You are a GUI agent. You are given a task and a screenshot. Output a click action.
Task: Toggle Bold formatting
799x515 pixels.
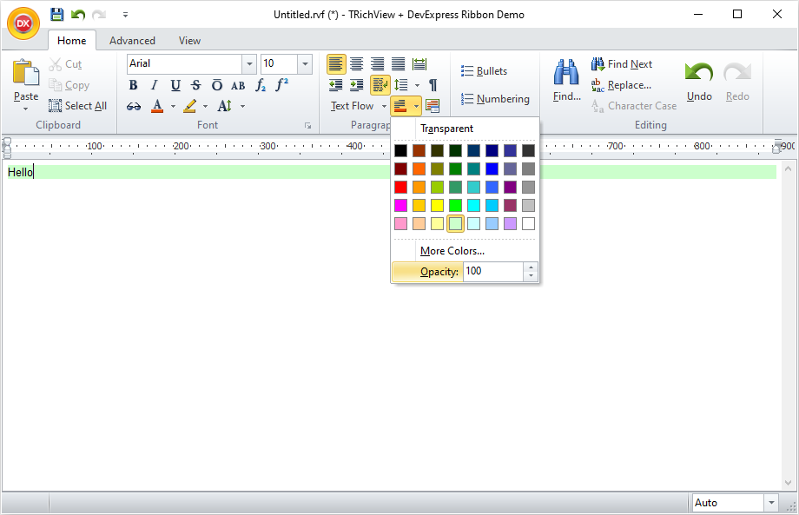[134, 85]
